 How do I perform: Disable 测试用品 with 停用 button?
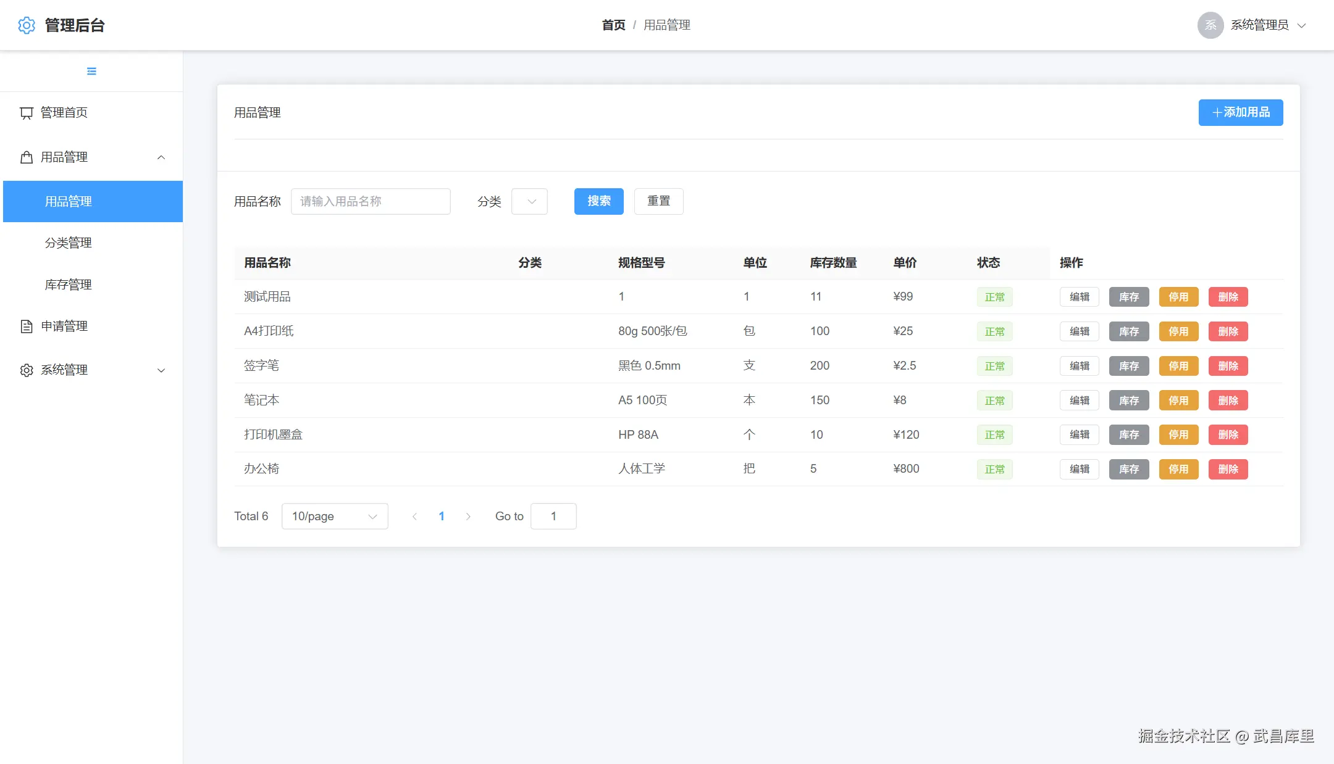click(1178, 297)
